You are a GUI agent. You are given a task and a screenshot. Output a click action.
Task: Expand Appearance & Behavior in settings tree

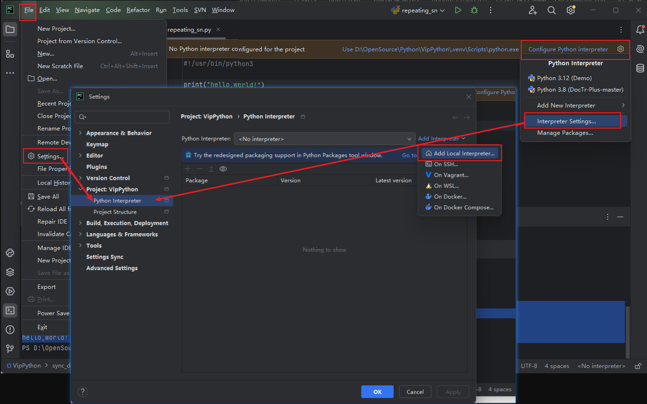point(80,133)
